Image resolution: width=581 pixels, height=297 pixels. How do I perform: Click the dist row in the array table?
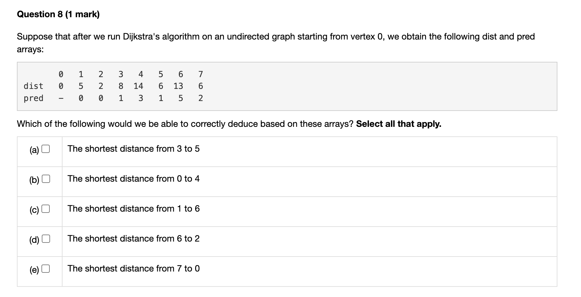pyautogui.click(x=33, y=86)
